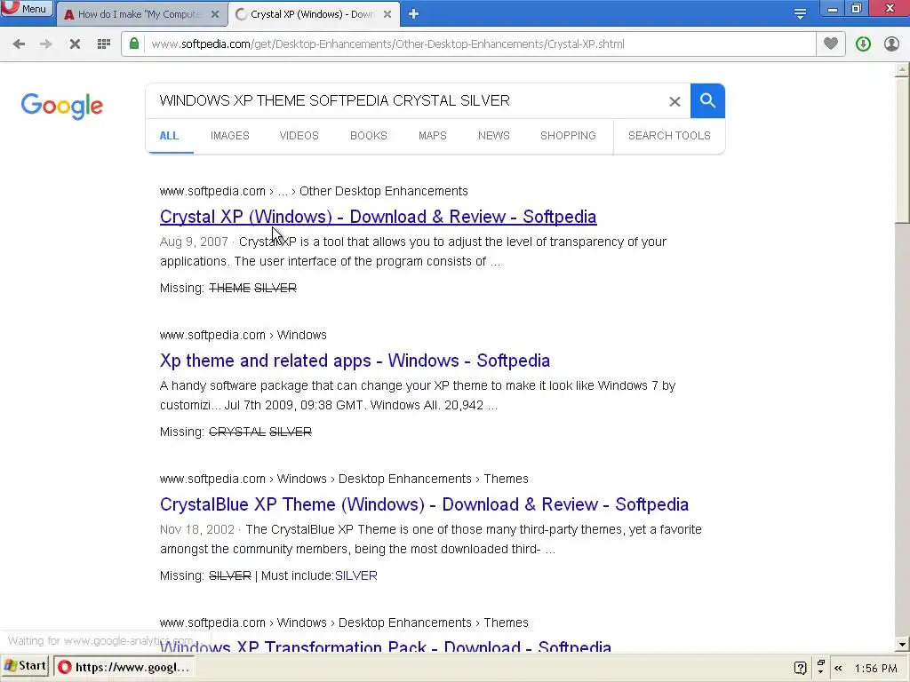This screenshot has height=682, width=910.
Task: Click the scrollbar up arrow
Action: pyautogui.click(x=902, y=69)
